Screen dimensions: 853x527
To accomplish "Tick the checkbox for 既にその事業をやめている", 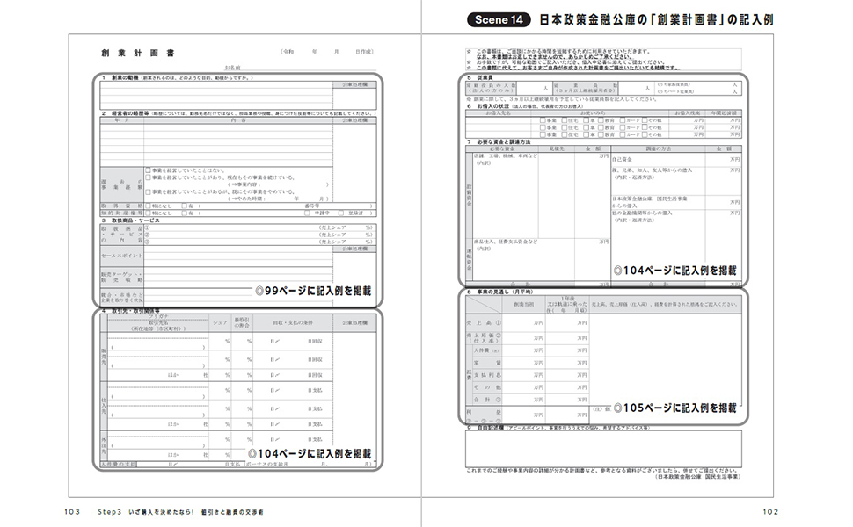I will click(x=148, y=191).
